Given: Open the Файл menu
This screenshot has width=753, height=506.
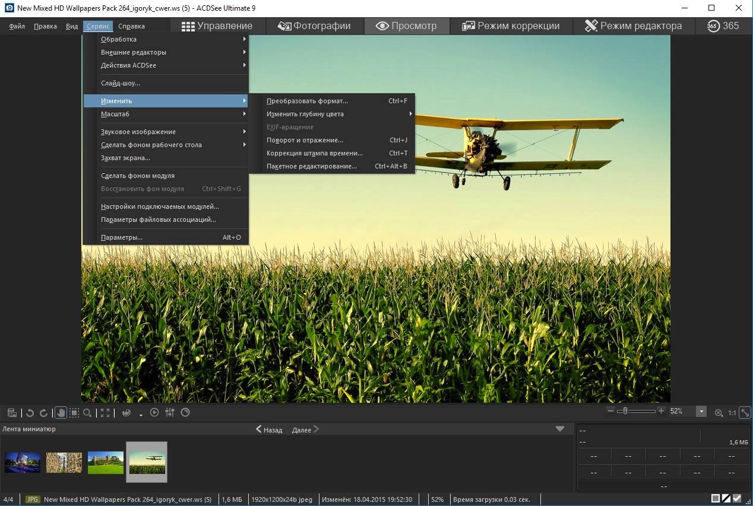Looking at the screenshot, I should [17, 26].
